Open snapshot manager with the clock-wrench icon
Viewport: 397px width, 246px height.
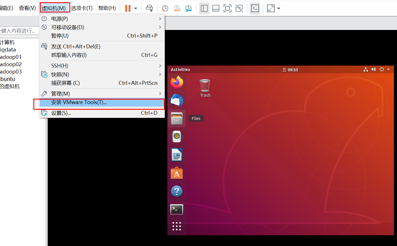click(x=188, y=8)
